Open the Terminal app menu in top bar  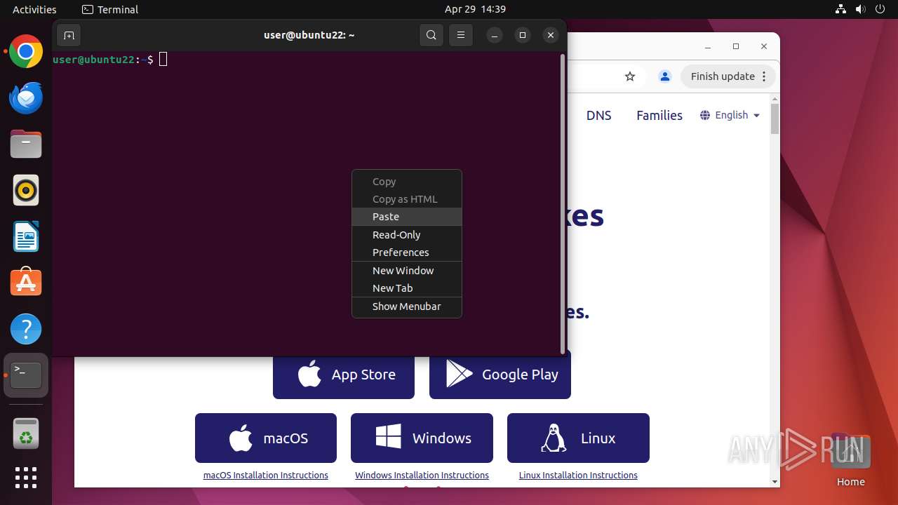[110, 9]
